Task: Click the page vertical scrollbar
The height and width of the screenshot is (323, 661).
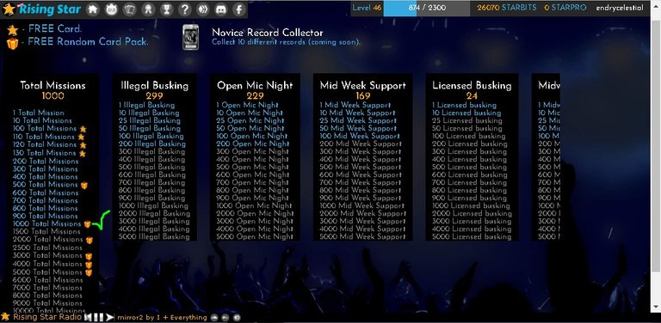Action: point(655,161)
